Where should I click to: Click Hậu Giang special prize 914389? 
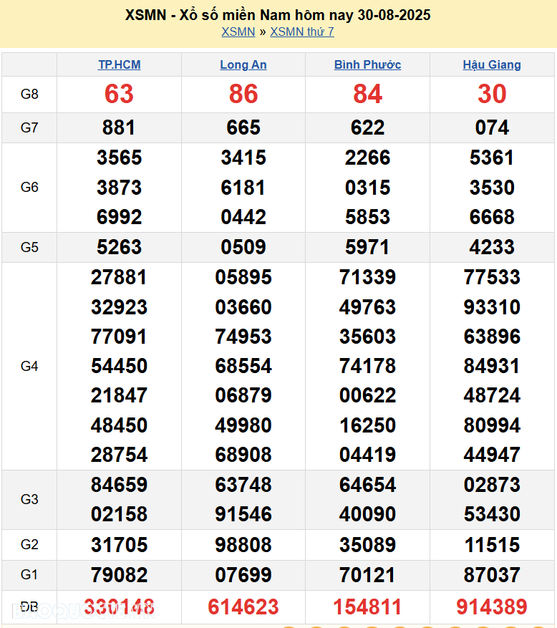tap(492, 607)
